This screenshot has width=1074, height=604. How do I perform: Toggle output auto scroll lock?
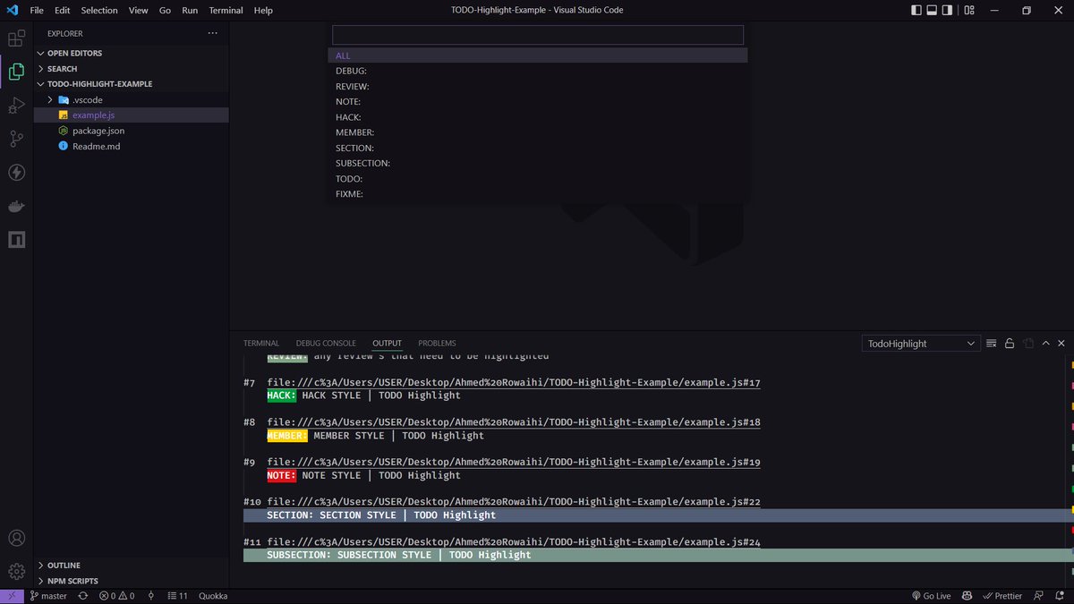coord(1010,344)
